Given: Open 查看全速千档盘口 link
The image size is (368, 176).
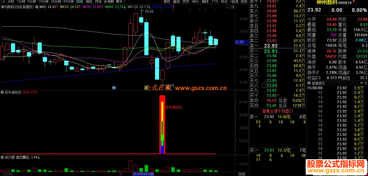Looking at the screenshot, I should (277, 111).
